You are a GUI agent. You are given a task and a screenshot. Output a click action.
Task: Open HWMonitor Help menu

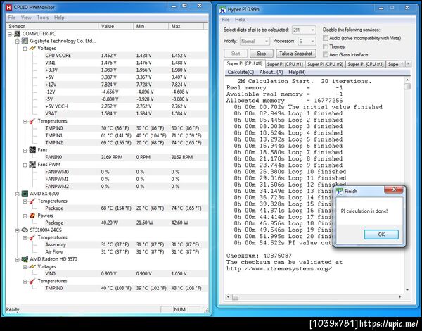59,18
